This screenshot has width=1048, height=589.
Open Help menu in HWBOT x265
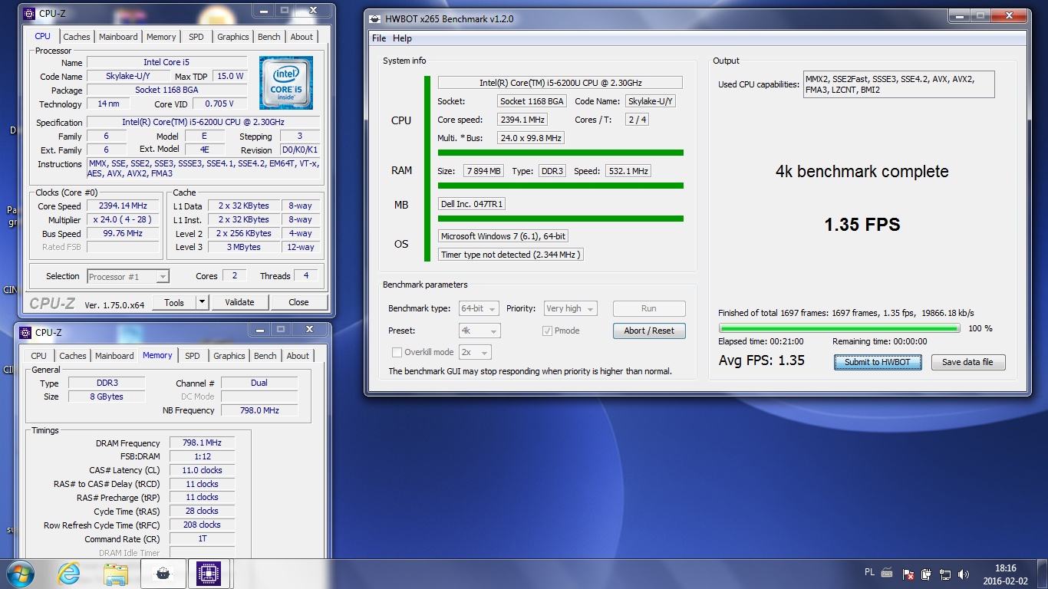click(402, 38)
